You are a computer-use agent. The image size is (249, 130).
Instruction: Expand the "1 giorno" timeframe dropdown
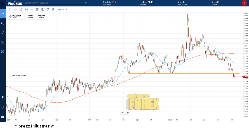coord(62,9)
